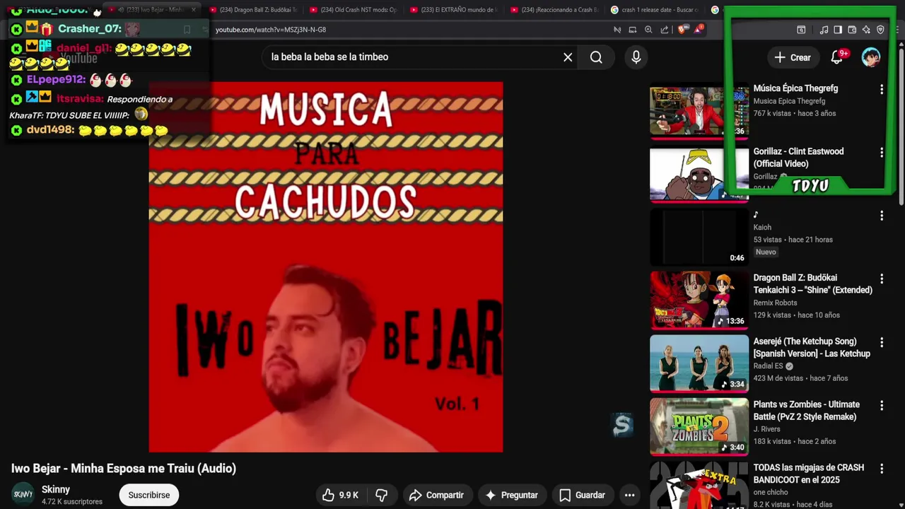This screenshot has height=509, width=905.
Task: Open the Aserejé 3:34 thumbnail
Action: pos(699,363)
